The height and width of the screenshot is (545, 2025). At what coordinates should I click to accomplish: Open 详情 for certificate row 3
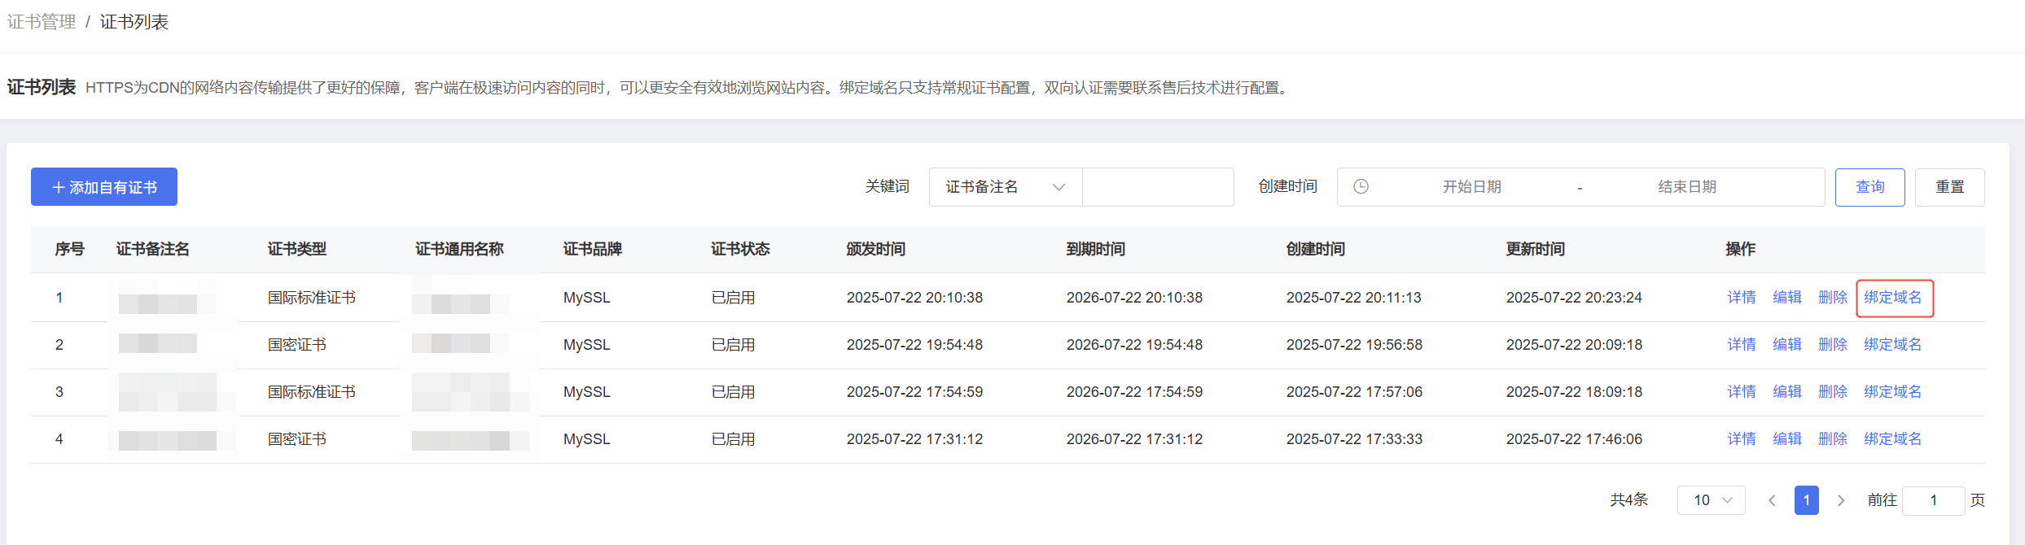point(1742,392)
